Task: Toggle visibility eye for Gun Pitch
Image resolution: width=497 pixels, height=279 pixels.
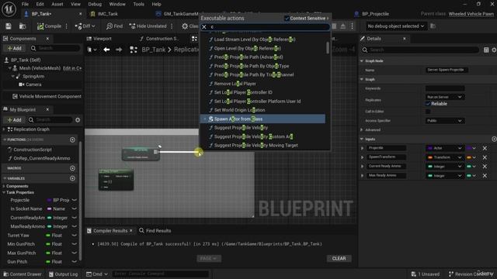Action: tap(75, 262)
